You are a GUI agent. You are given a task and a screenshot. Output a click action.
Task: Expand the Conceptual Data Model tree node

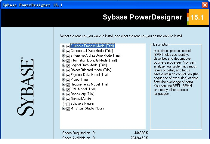[63, 51]
